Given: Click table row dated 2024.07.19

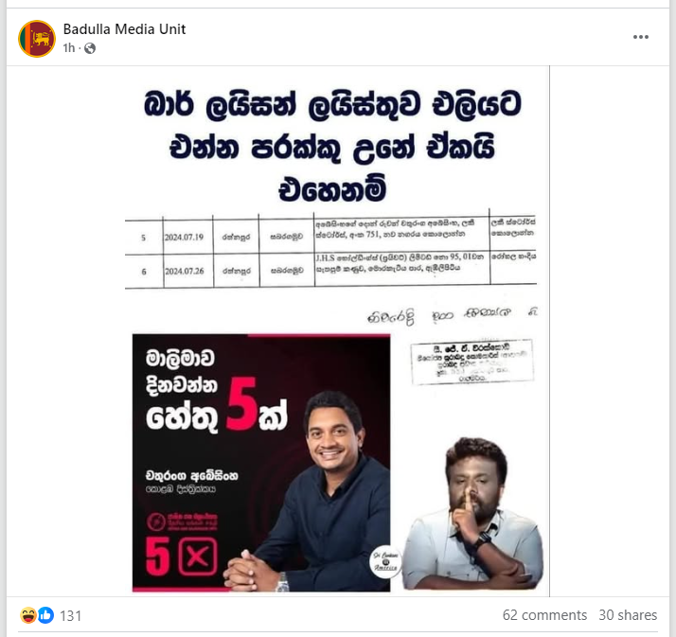Looking at the screenshot, I should (330, 237).
